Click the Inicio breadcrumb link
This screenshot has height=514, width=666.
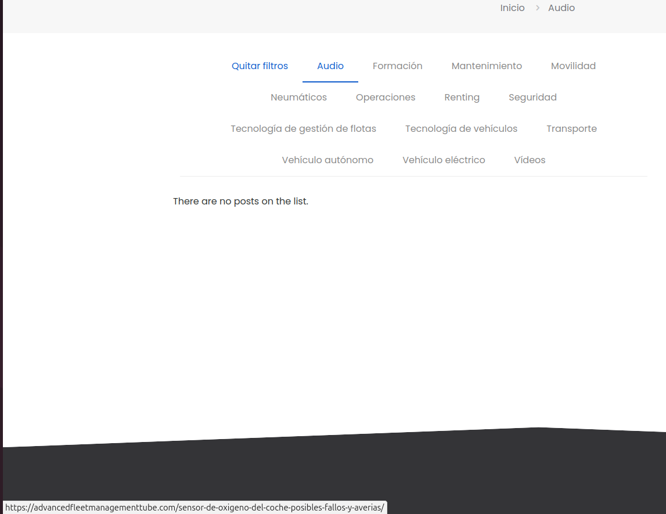[512, 8]
